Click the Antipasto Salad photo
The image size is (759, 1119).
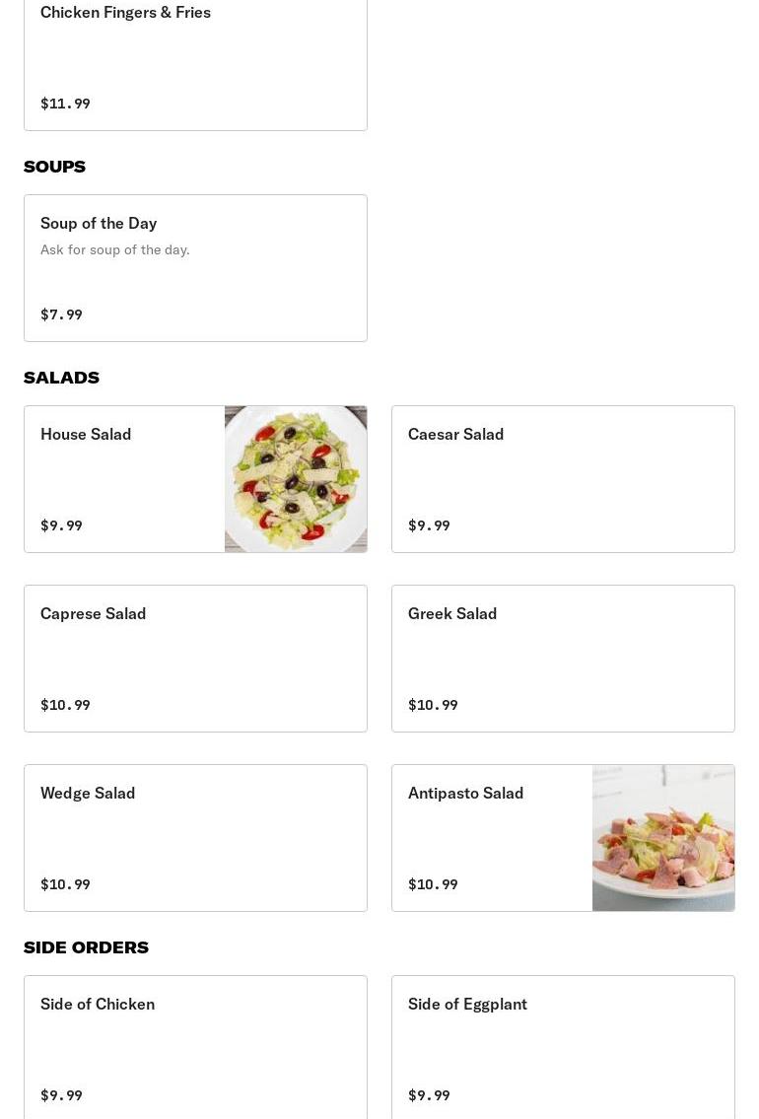coord(663,838)
